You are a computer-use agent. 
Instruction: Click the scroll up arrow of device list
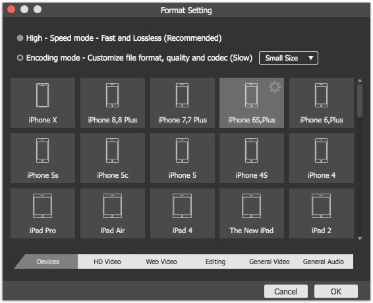pos(360,80)
